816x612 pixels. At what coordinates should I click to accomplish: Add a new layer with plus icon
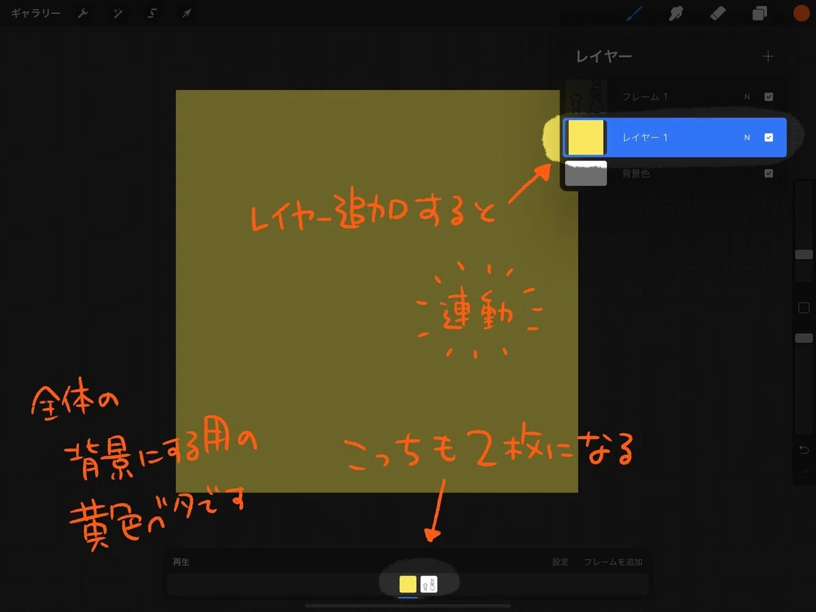tap(768, 56)
